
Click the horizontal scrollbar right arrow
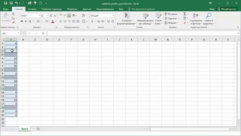(235, 129)
